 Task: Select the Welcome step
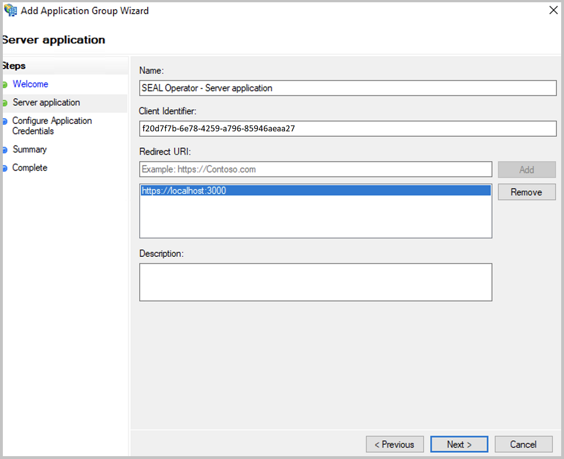click(30, 84)
